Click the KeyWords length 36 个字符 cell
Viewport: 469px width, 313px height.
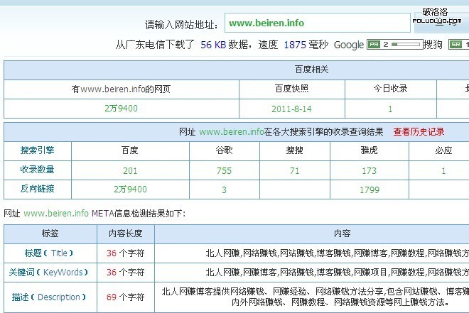click(x=126, y=272)
